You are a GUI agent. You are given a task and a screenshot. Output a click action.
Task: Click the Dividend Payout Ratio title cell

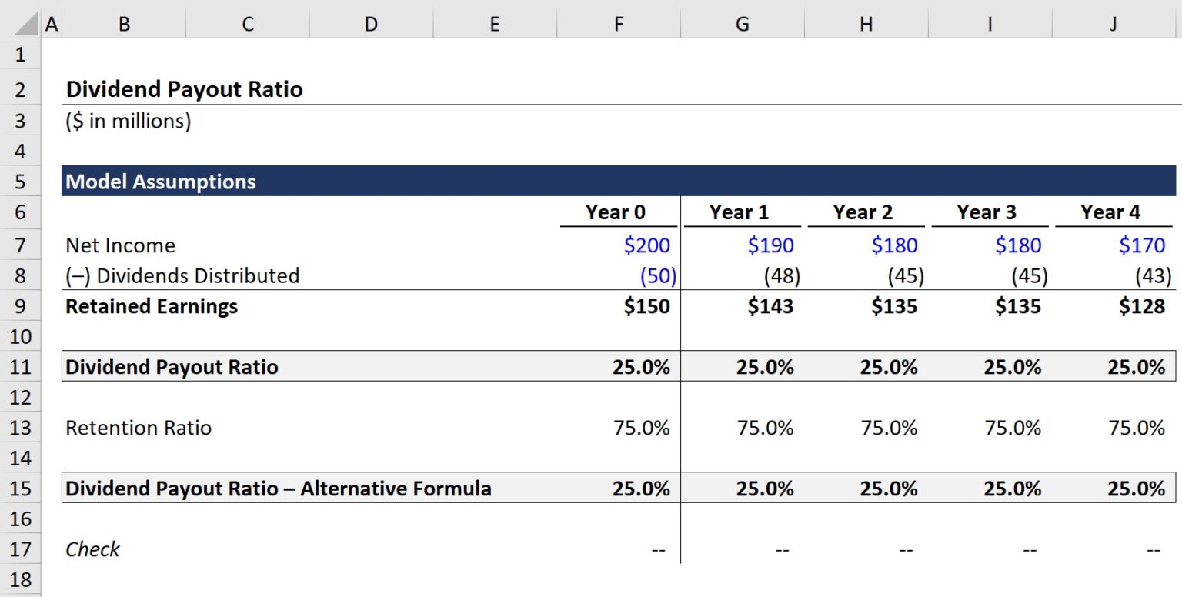pyautogui.click(x=185, y=88)
